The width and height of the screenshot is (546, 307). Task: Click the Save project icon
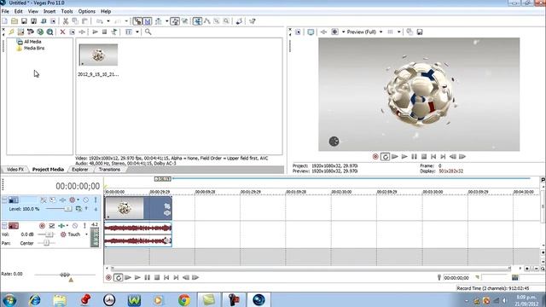click(24, 21)
